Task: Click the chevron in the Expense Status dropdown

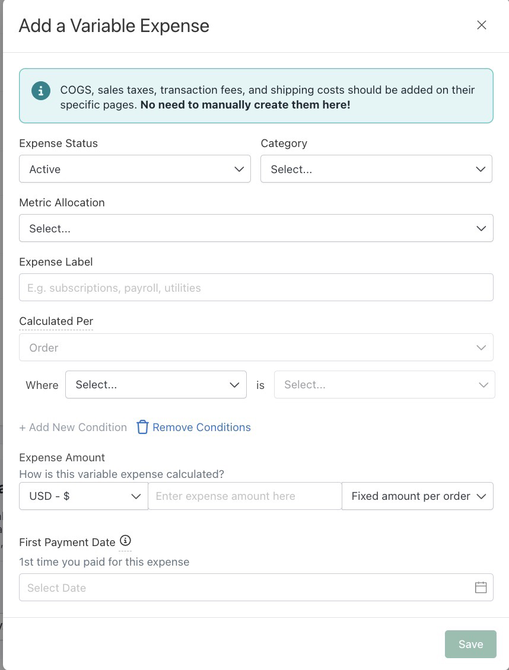Action: pyautogui.click(x=239, y=169)
